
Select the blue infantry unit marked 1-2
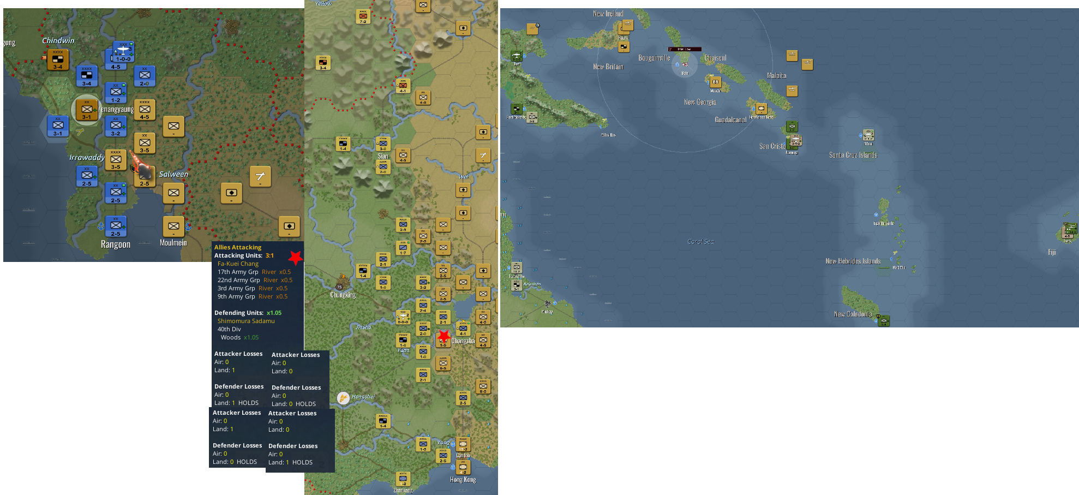116,93
